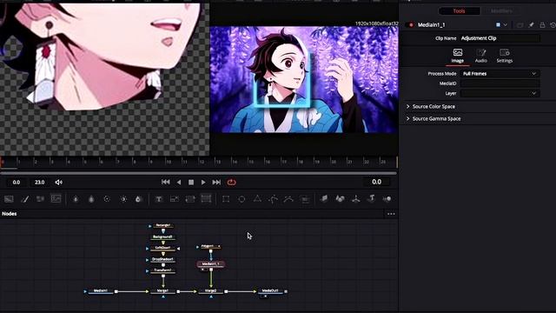Toggle the viewer arrow on the Rectangle1 node
The image size is (556, 313).
150,226
